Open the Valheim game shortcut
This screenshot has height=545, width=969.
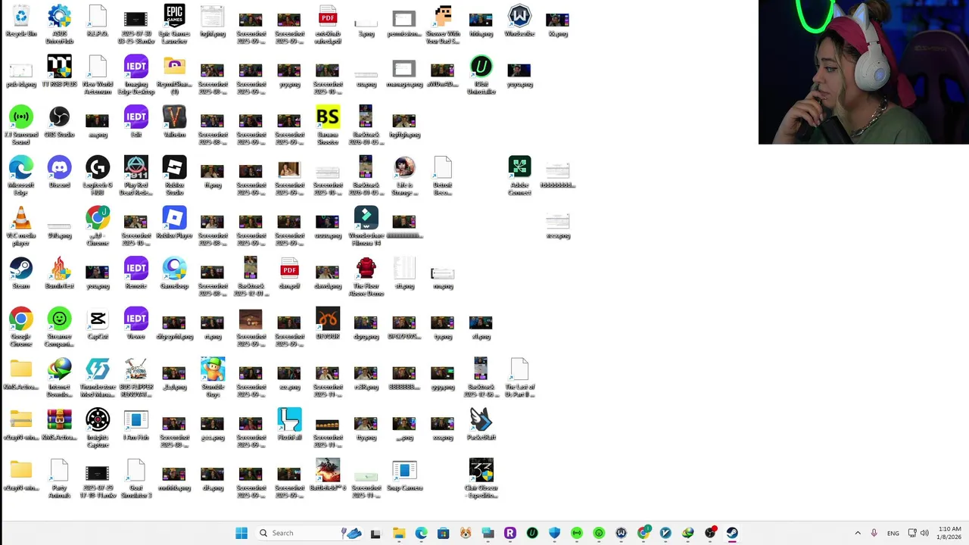click(174, 122)
